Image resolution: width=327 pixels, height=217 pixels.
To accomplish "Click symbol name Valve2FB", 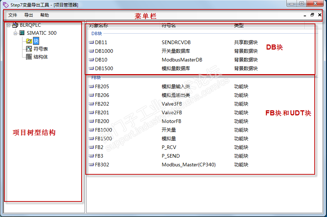I will (x=172, y=112).
